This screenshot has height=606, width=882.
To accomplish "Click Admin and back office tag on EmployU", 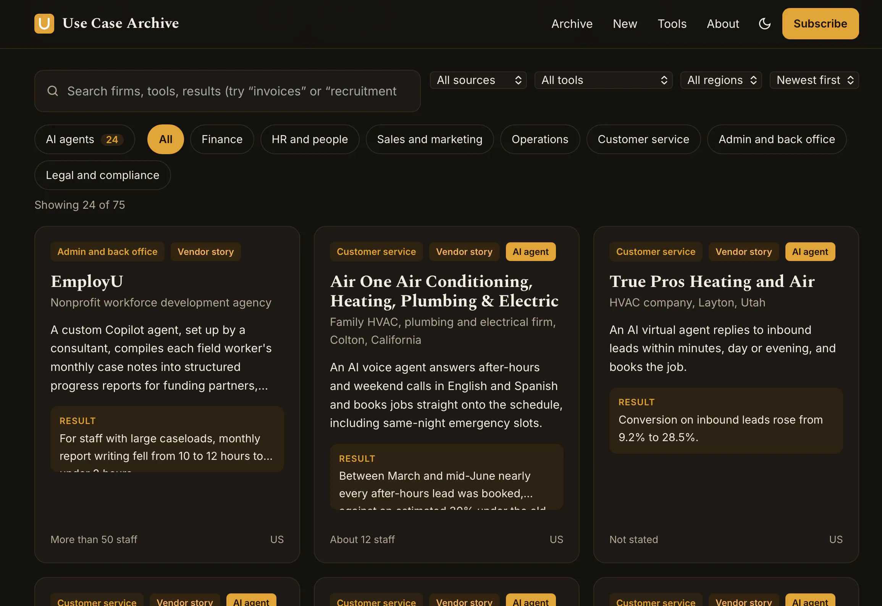I will [x=107, y=252].
